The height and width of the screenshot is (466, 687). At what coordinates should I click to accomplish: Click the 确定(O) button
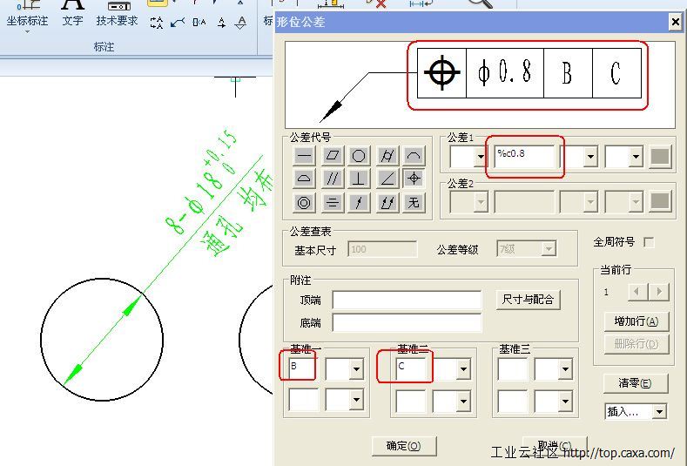click(x=404, y=446)
